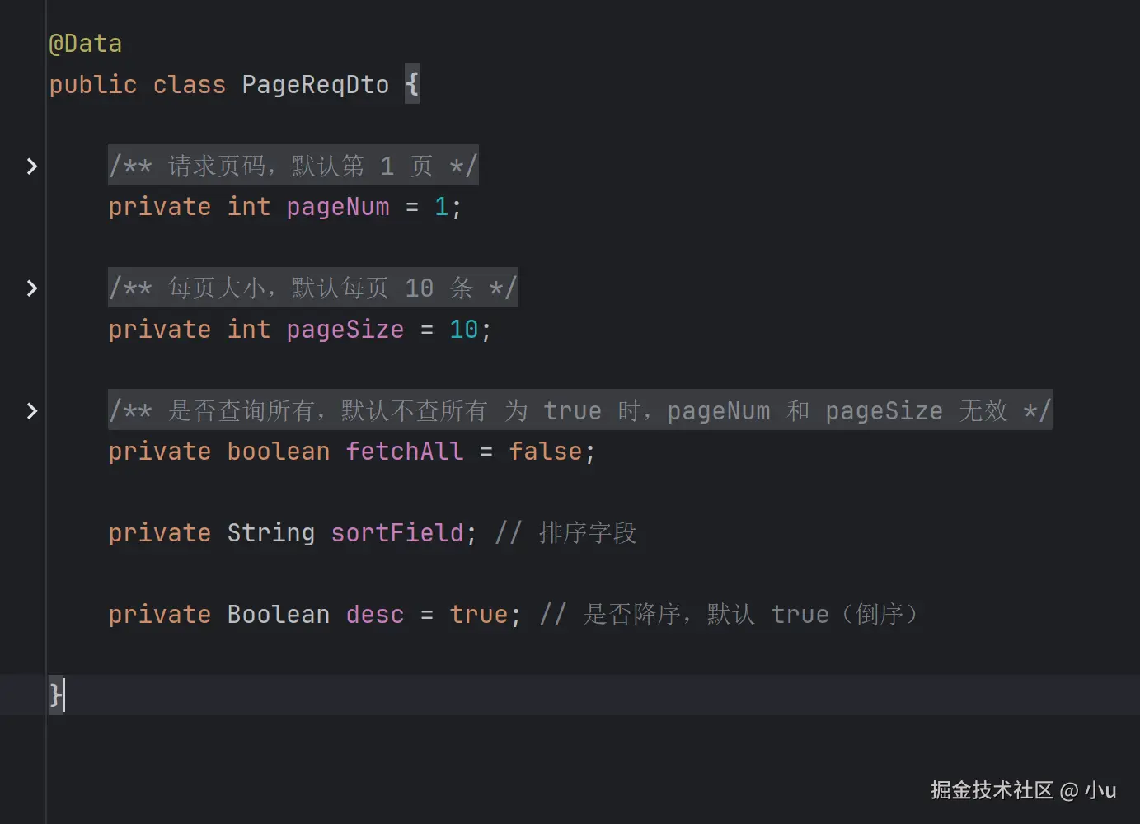Screen dimensions: 1140x824
Task: Click the sortField field name
Action: (397, 533)
